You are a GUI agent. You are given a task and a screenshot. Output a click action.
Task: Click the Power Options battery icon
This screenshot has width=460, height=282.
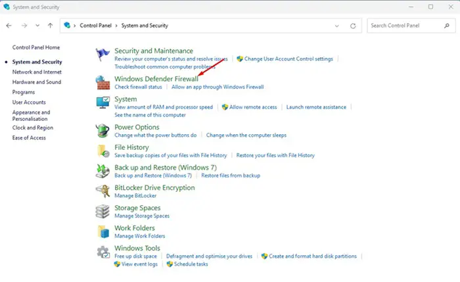click(x=103, y=131)
